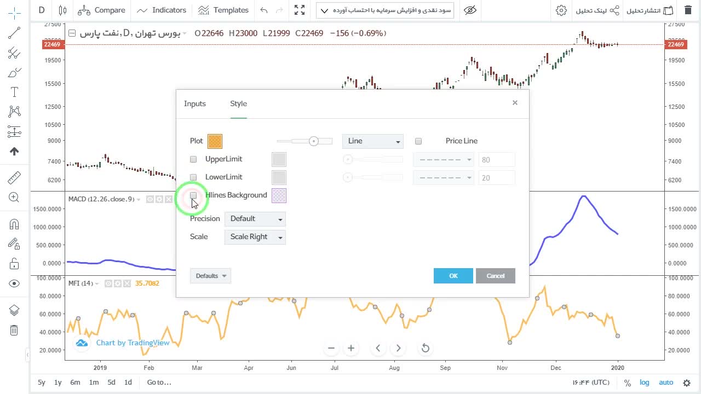Click the crossed-eye hide icon in toolbar

[x=469, y=10]
